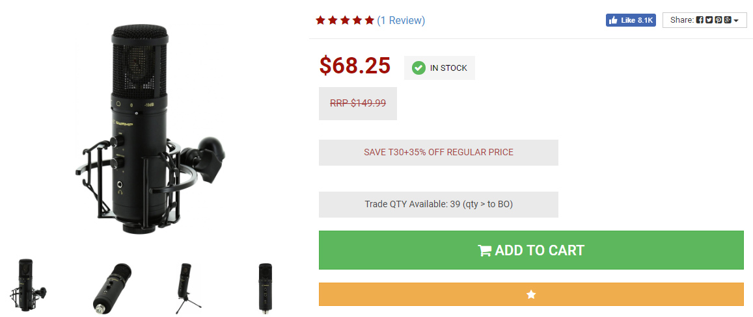Image resolution: width=753 pixels, height=317 pixels.
Task: Click the Google Plus share icon
Action: click(727, 20)
